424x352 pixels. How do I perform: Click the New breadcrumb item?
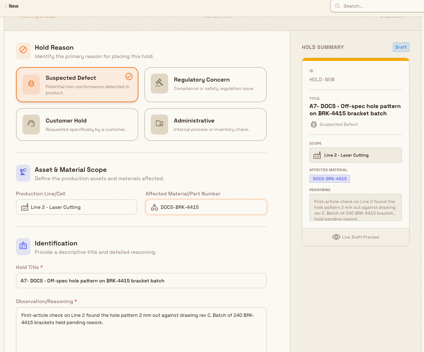click(13, 6)
